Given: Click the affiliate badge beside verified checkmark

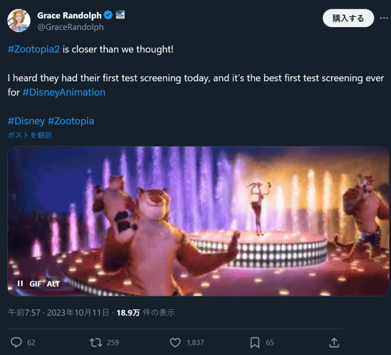Looking at the screenshot, I should coord(120,15).
